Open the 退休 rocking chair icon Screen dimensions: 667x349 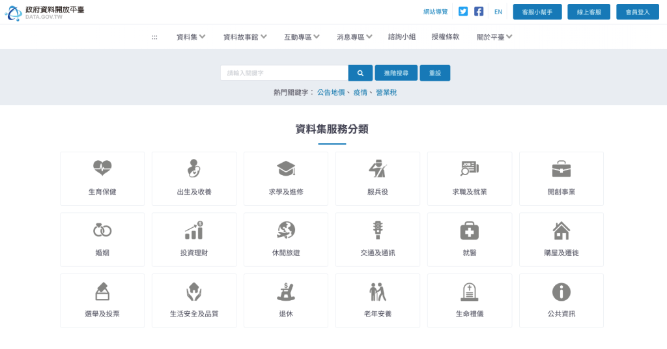click(286, 292)
